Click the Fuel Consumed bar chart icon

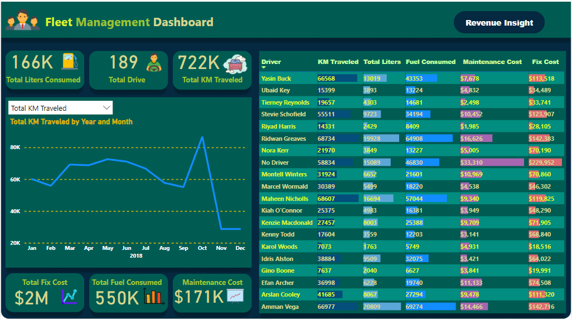point(154,297)
